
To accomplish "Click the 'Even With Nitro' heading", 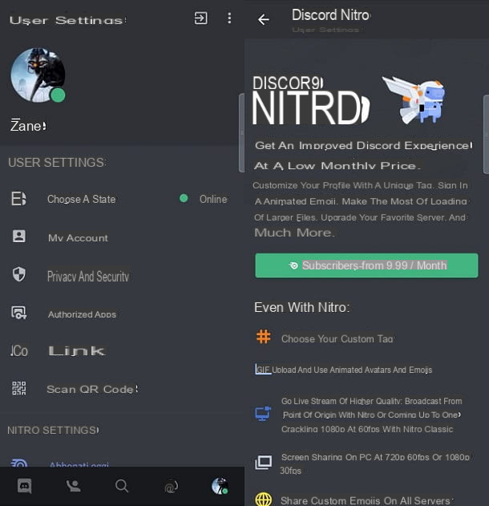I will 302,307.
